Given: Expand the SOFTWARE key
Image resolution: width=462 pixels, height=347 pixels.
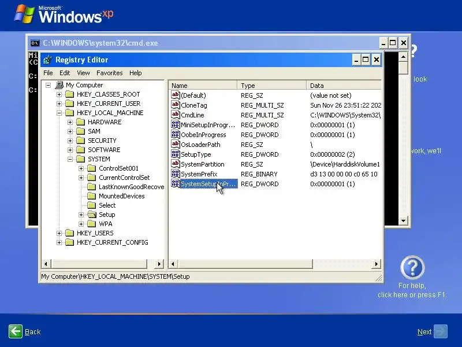Looking at the screenshot, I should (x=70, y=150).
